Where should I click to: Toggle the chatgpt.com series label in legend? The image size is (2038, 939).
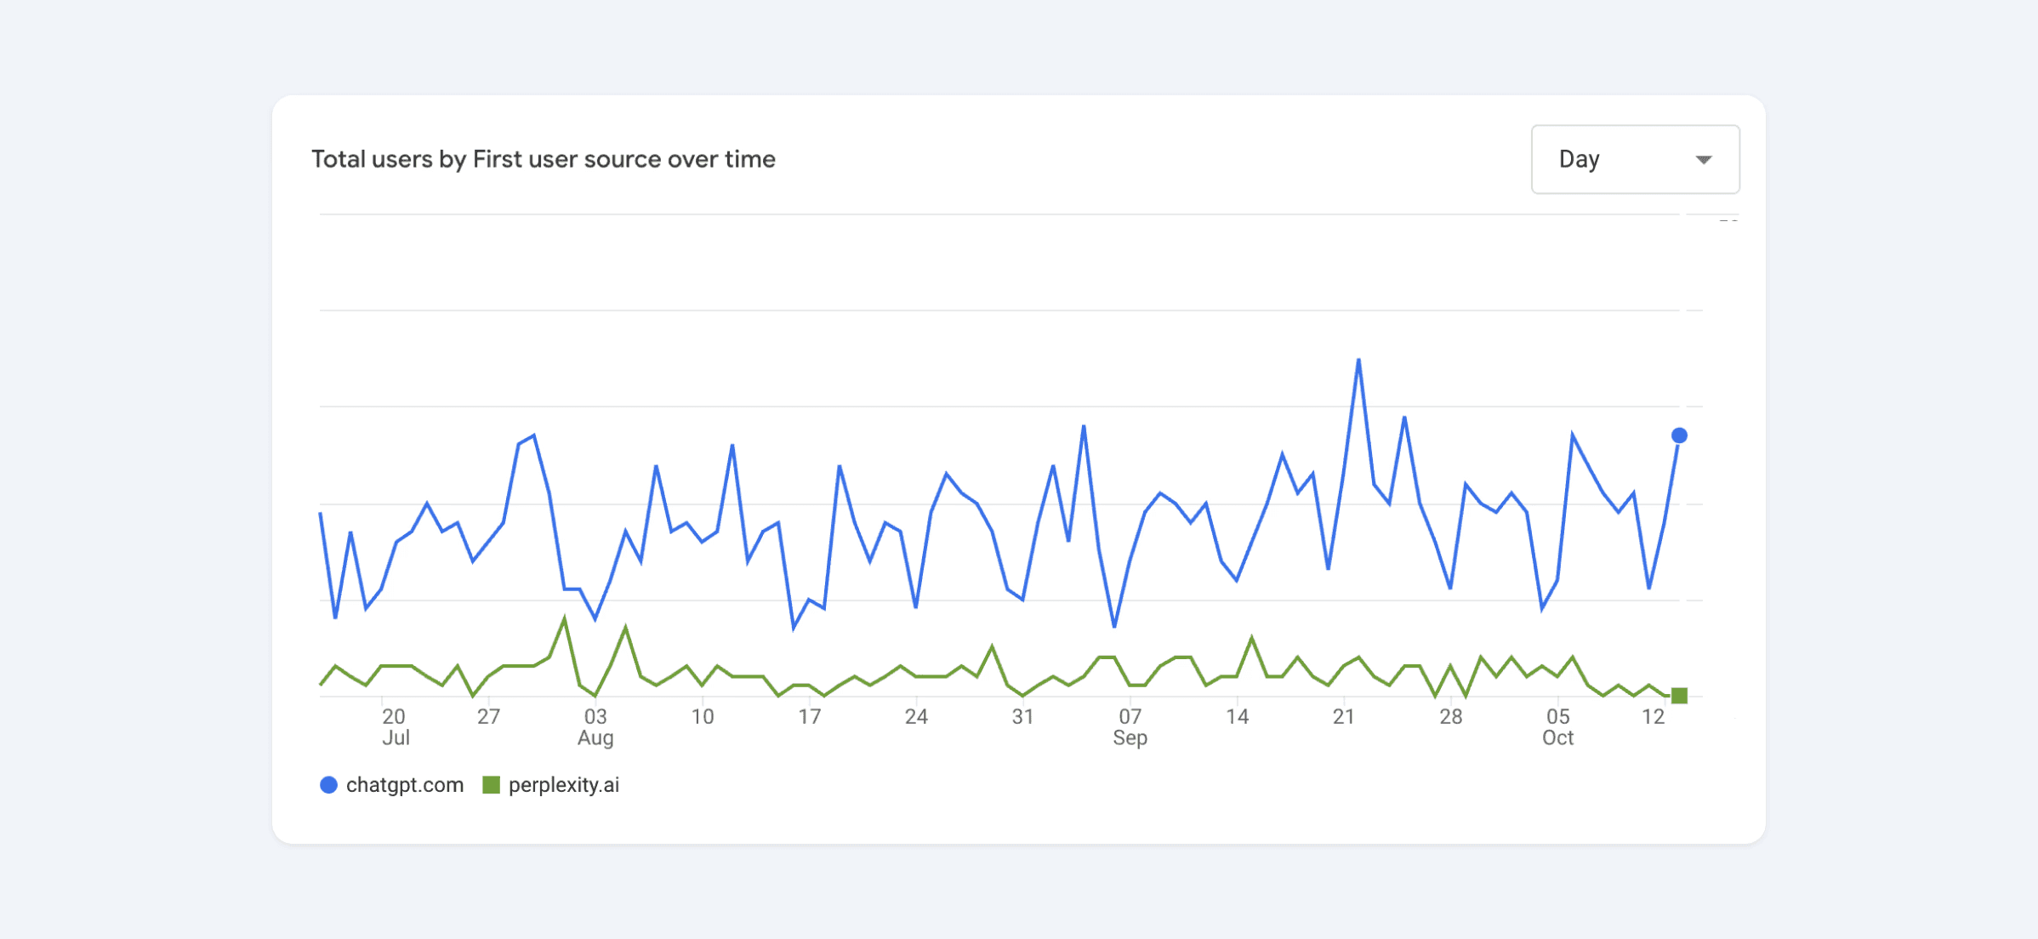[x=404, y=785]
